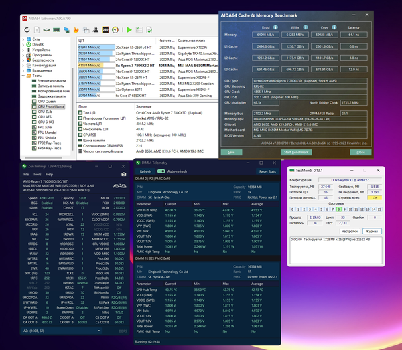
Task: Open the Tools menu in ZenTimings
Action: pos(37,174)
